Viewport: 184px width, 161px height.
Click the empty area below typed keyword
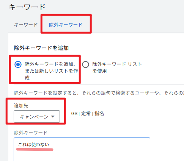click(82, 156)
